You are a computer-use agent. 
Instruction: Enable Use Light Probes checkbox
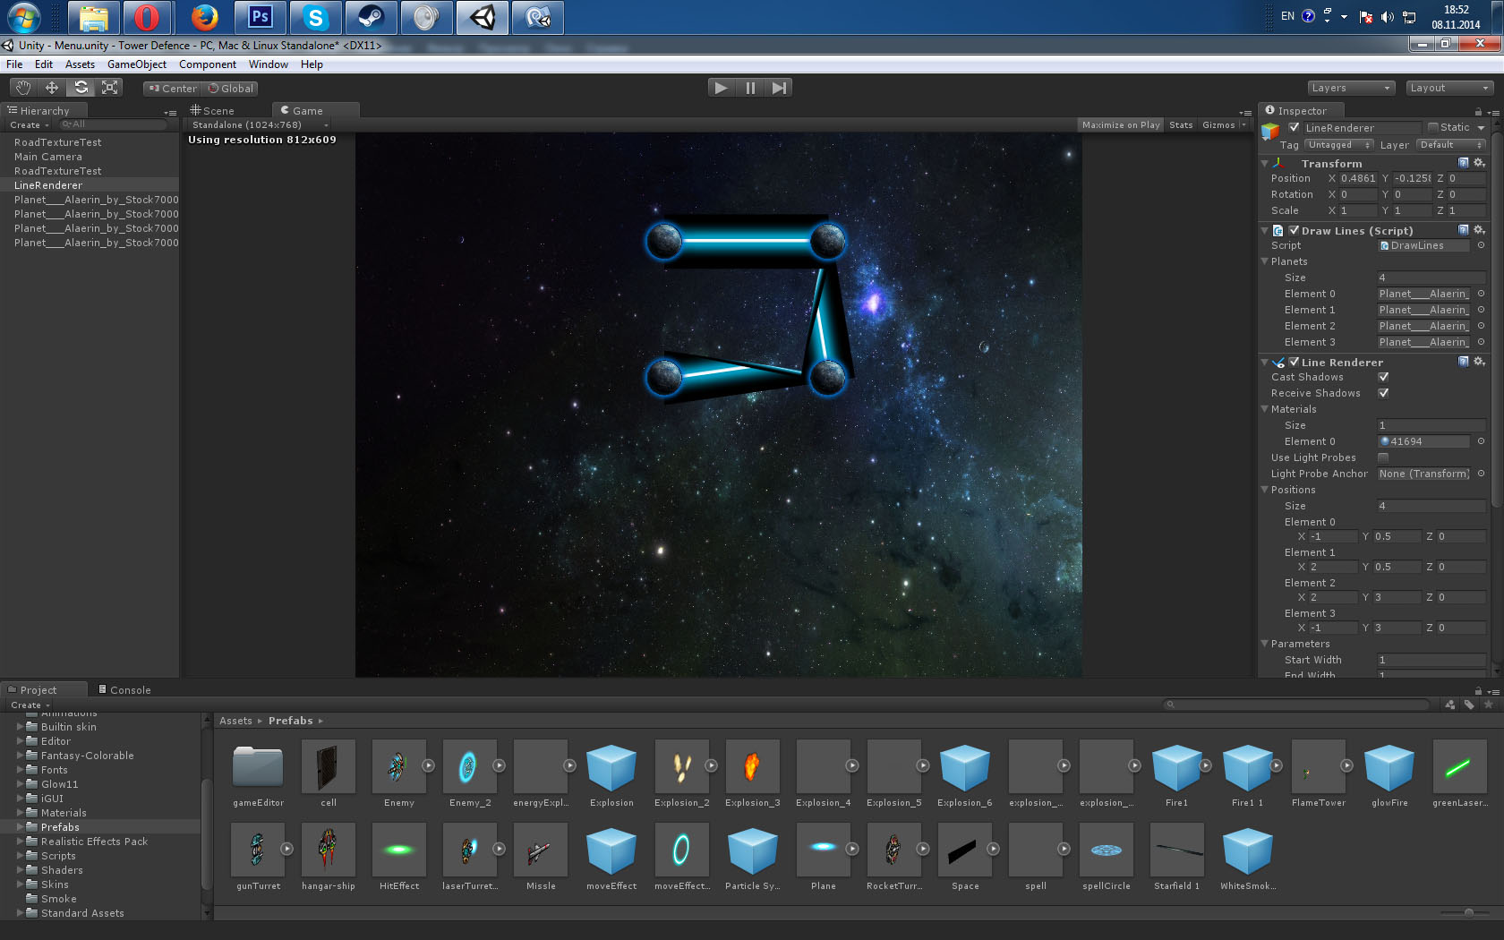point(1383,457)
